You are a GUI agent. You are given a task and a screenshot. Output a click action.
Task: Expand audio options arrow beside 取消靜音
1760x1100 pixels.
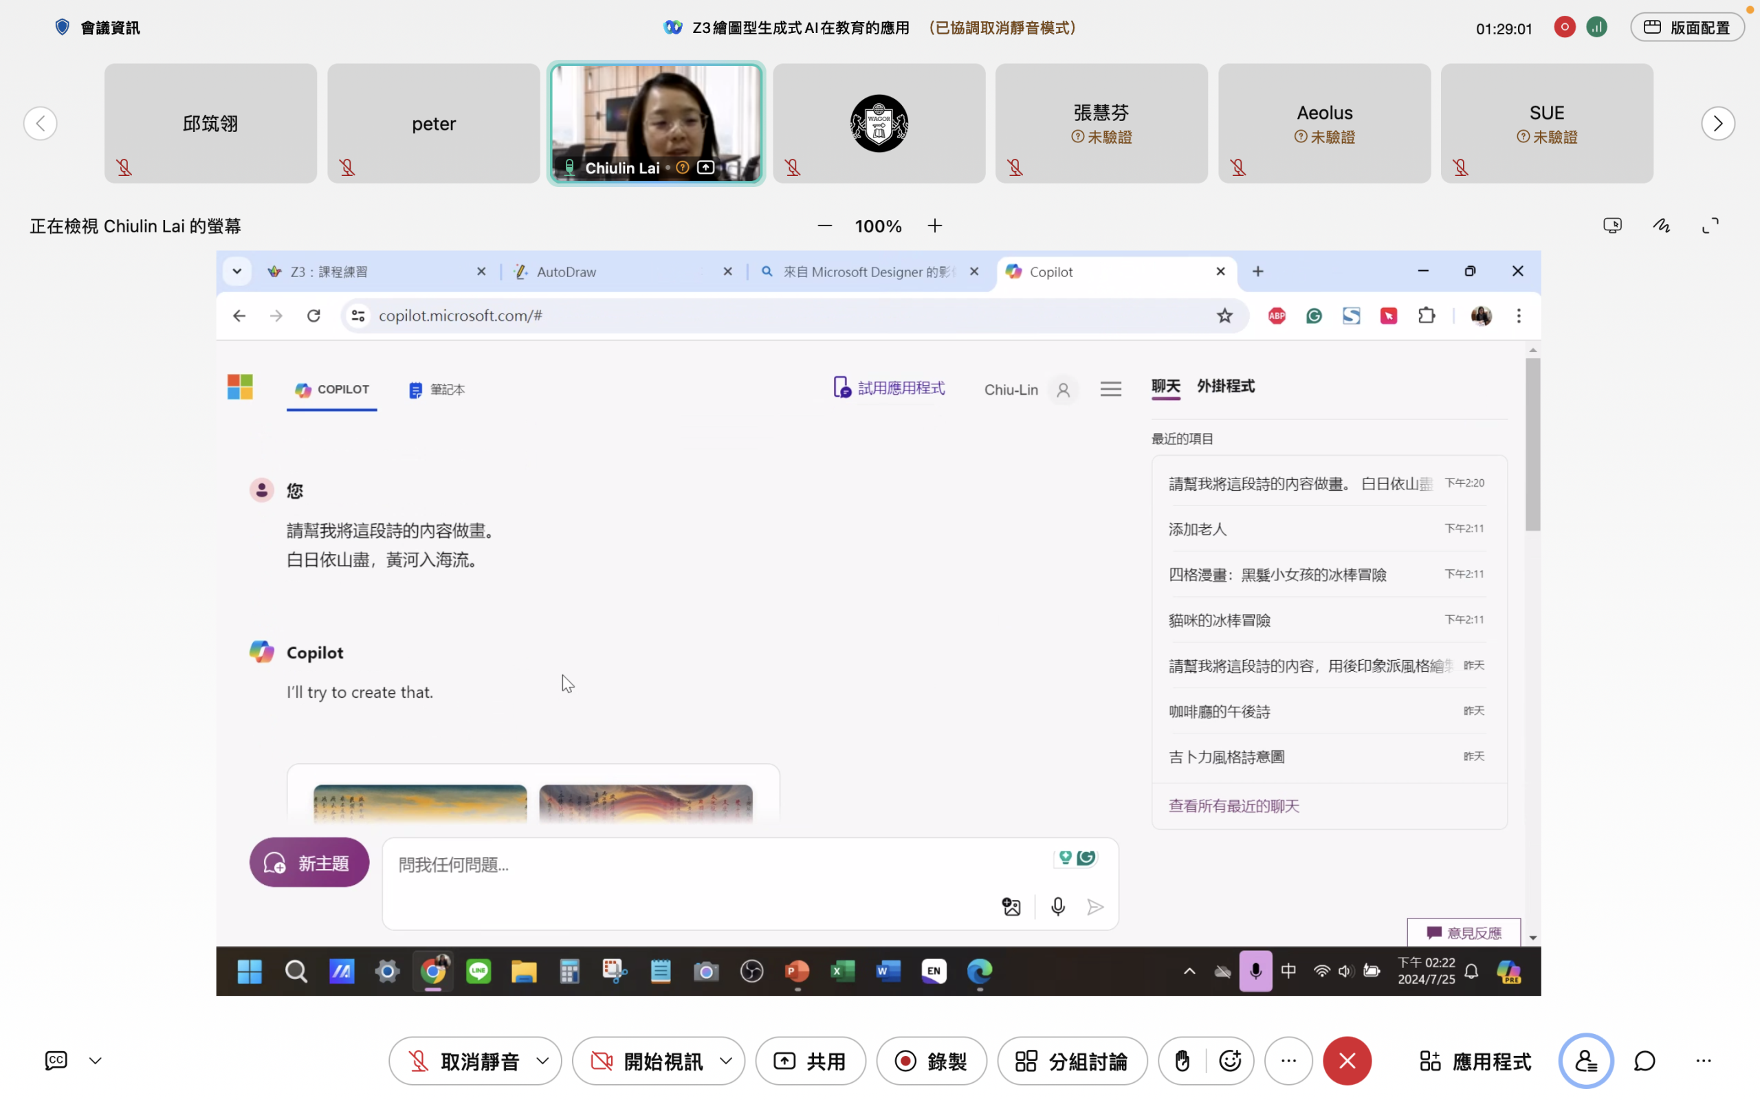[x=542, y=1061]
